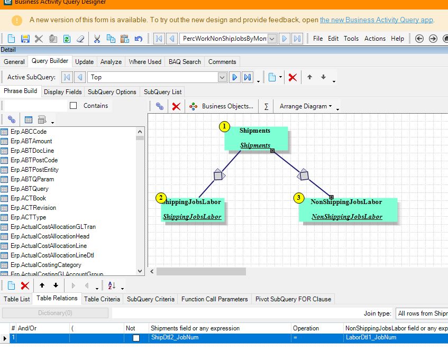Viewport: 448px width, 351px height.
Task: Click the table list scroll down arrow
Action: tap(140, 271)
